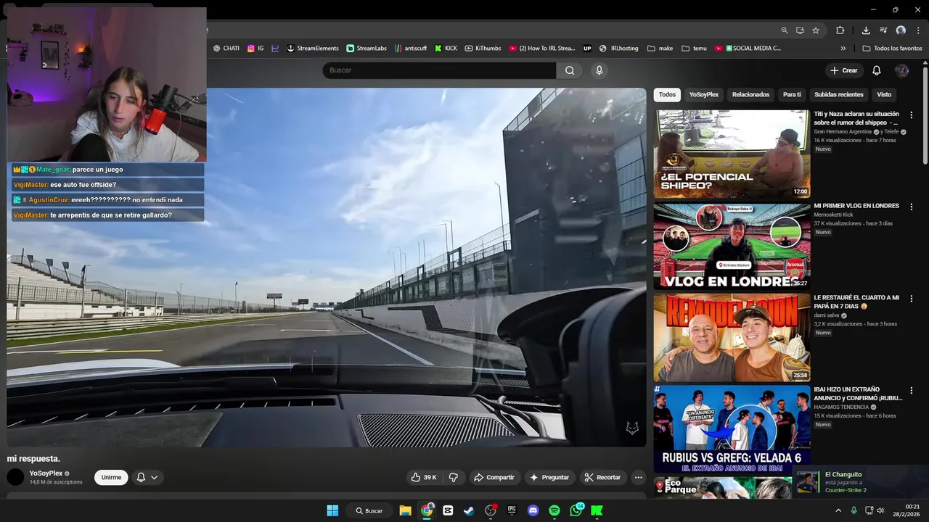
Task: Open Steam from the taskbar
Action: (469, 510)
